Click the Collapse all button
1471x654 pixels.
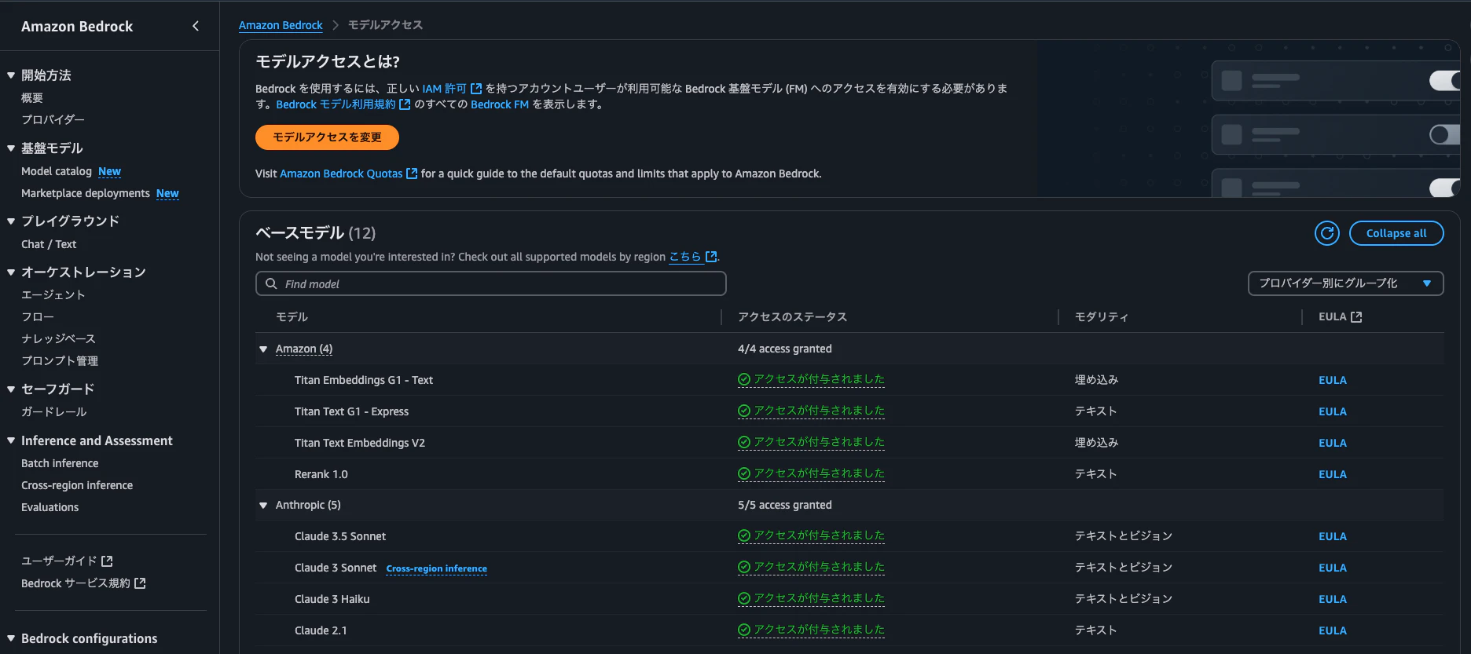tap(1396, 233)
